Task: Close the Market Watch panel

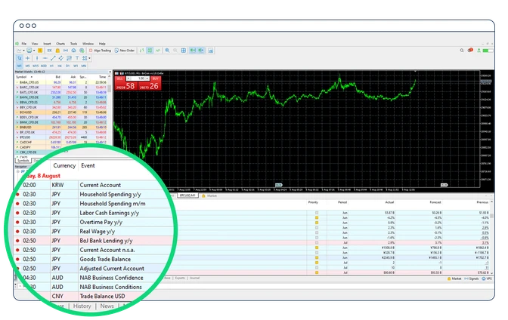Action: pyautogui.click(x=110, y=72)
